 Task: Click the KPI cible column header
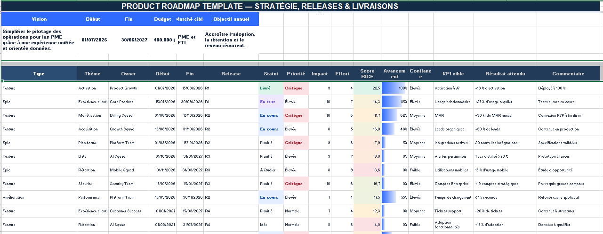[x=453, y=73]
